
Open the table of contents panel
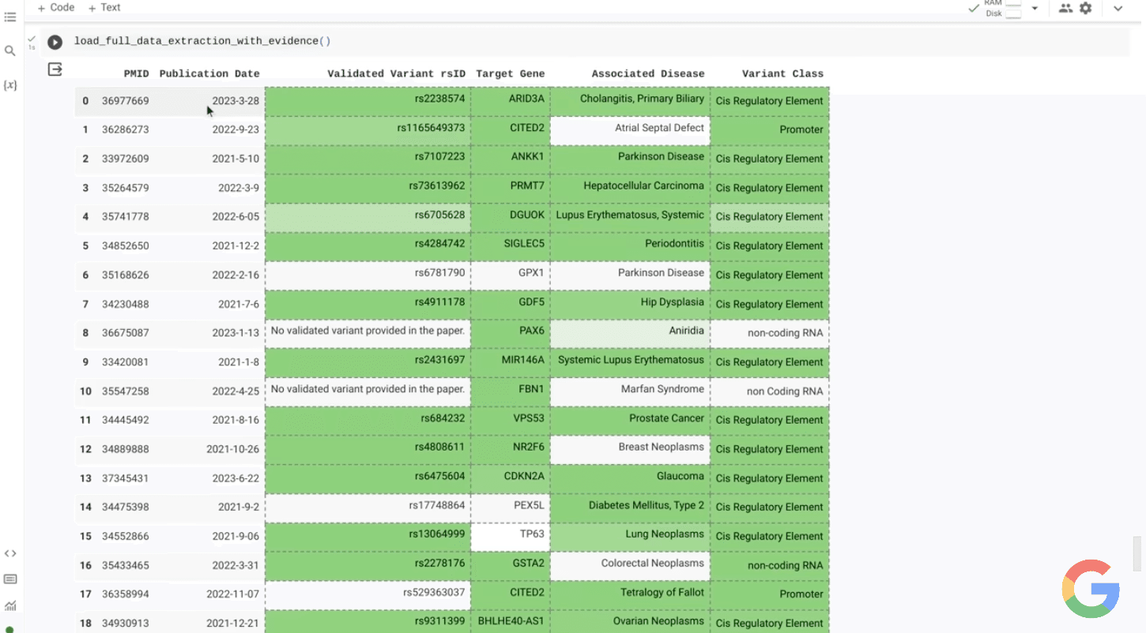tap(10, 17)
